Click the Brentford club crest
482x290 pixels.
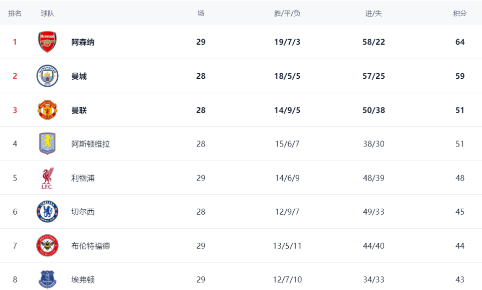[48, 246]
